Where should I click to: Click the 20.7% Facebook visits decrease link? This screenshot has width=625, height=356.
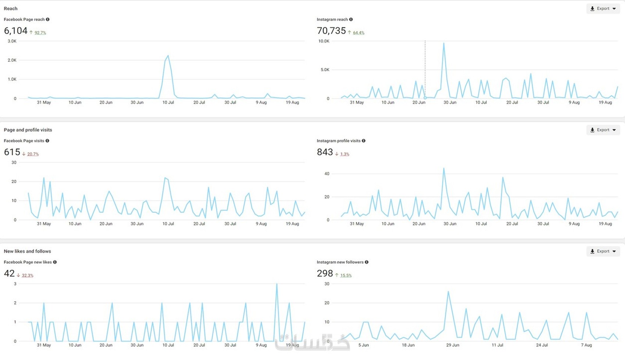click(x=33, y=154)
